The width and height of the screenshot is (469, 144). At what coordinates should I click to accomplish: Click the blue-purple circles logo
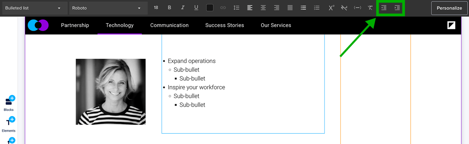(38, 25)
